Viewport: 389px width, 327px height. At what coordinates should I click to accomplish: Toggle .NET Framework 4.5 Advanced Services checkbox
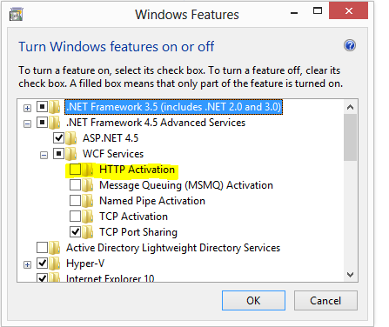pos(42,123)
